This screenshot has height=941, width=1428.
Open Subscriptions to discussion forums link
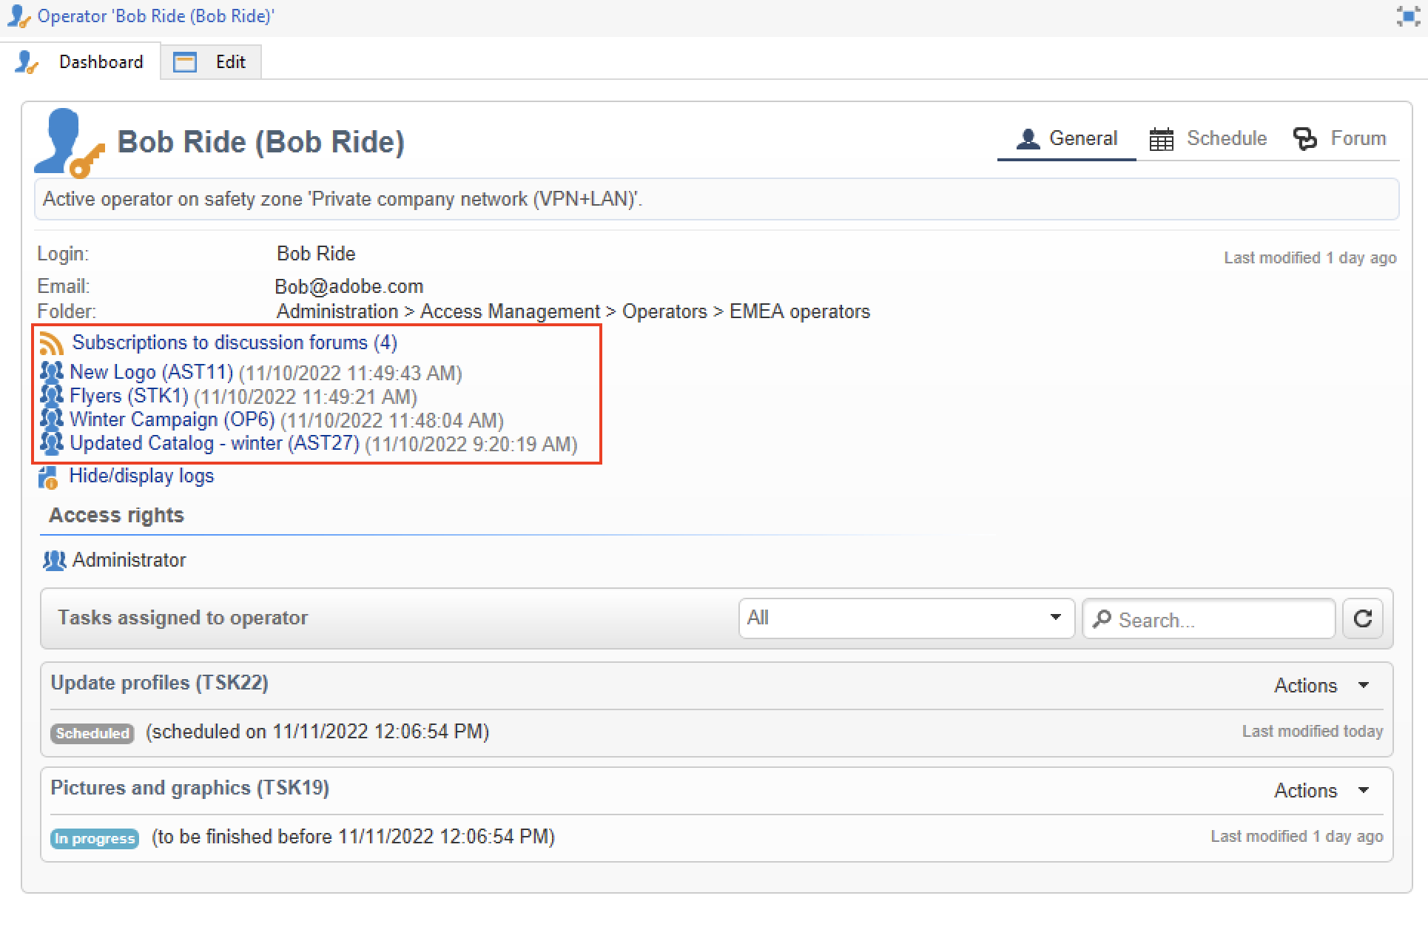pyautogui.click(x=234, y=343)
